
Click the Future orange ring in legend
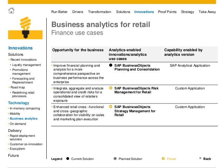163,159
